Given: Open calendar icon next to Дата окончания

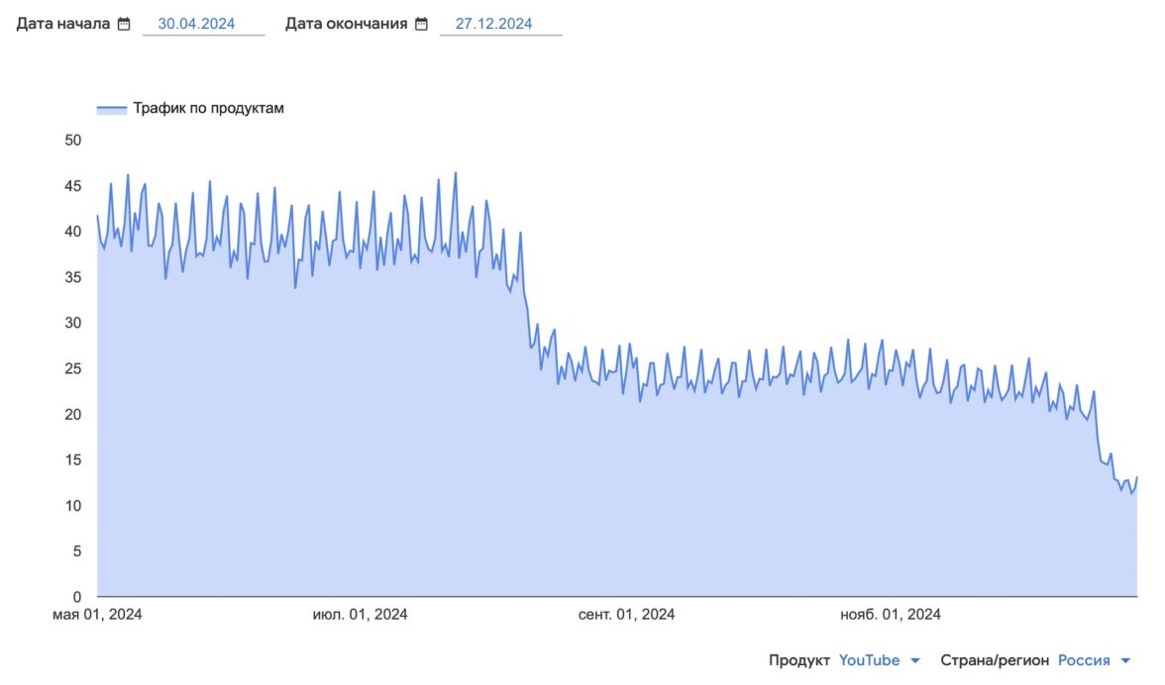Looking at the screenshot, I should (421, 24).
